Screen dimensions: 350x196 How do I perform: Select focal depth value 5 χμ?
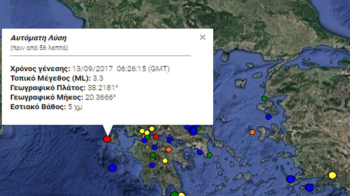75,107
